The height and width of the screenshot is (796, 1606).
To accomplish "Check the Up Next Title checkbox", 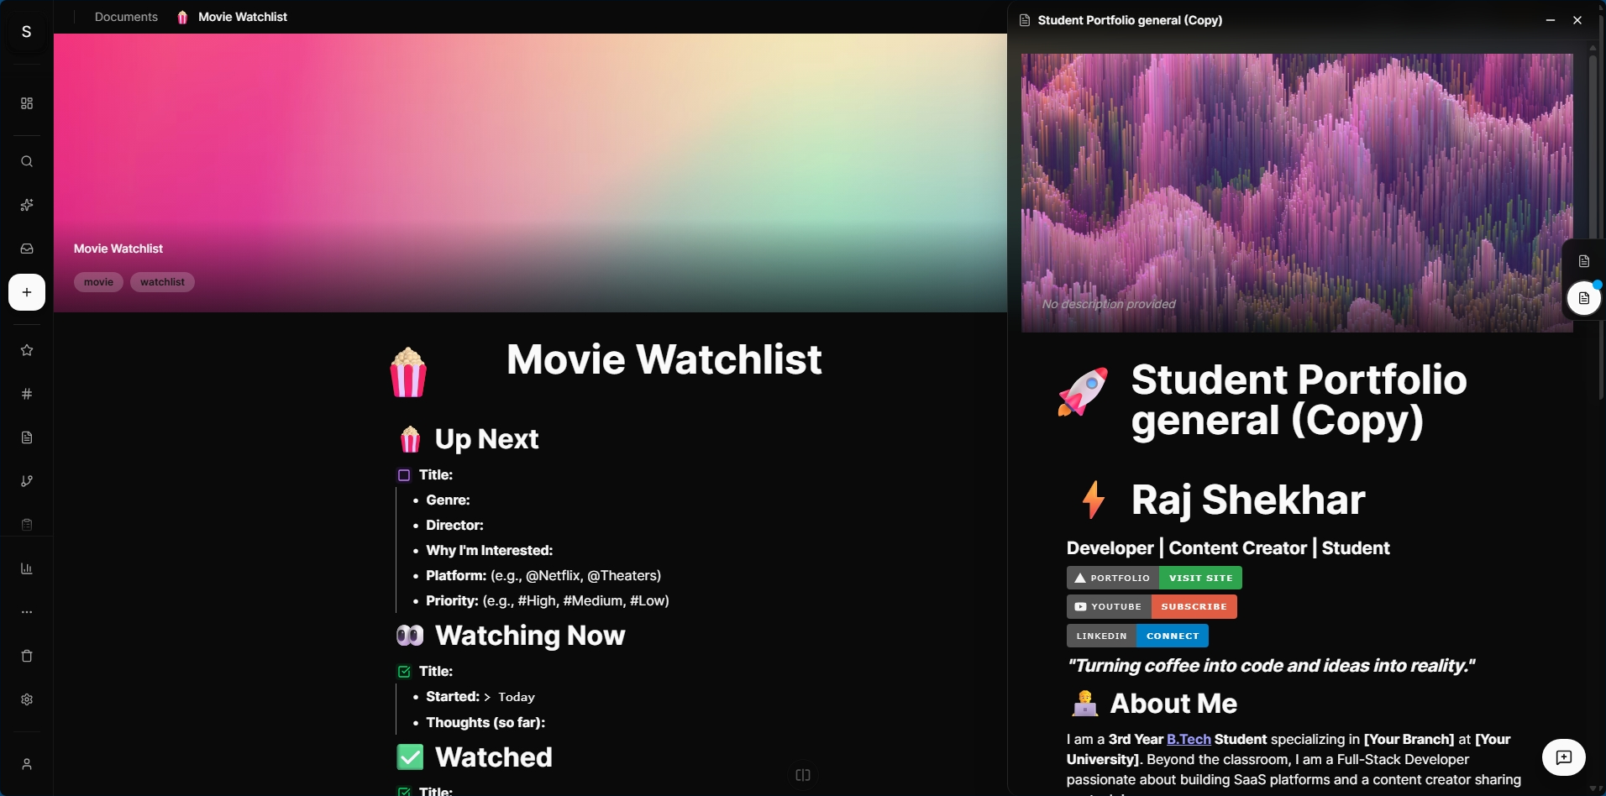I will point(404,475).
